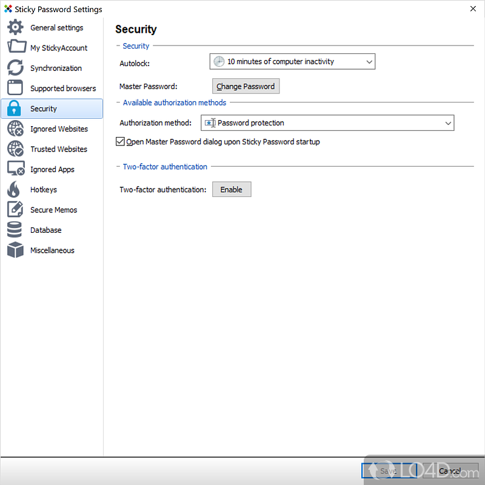
Task: Click the Trusted Websites globe icon
Action: coord(15,149)
